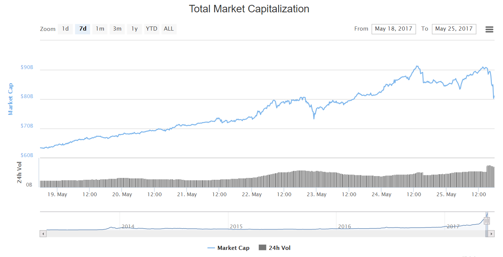The height and width of the screenshot is (257, 503).
Task: Click the To date field
Action: click(454, 29)
